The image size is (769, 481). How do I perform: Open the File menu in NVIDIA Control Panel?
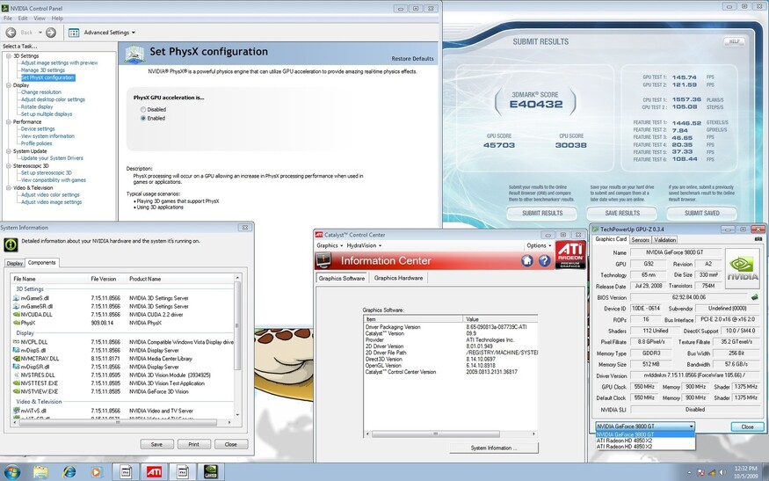[8, 18]
